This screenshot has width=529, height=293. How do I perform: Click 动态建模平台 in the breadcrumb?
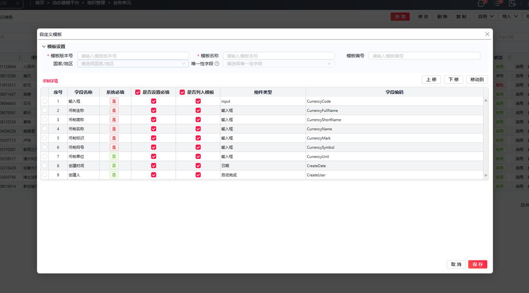[66, 3]
